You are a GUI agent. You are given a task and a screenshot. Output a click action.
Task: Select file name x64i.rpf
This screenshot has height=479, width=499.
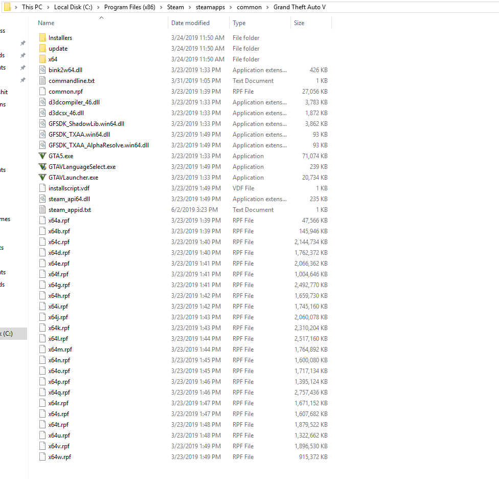(x=58, y=307)
